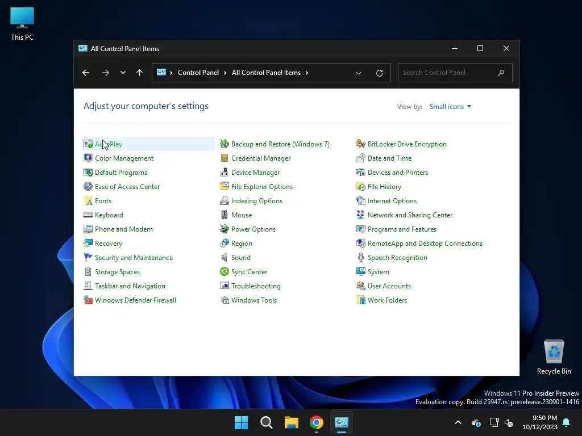Screen dimensions: 582x436
Task: Open Indexing Options link
Action: pos(257,201)
